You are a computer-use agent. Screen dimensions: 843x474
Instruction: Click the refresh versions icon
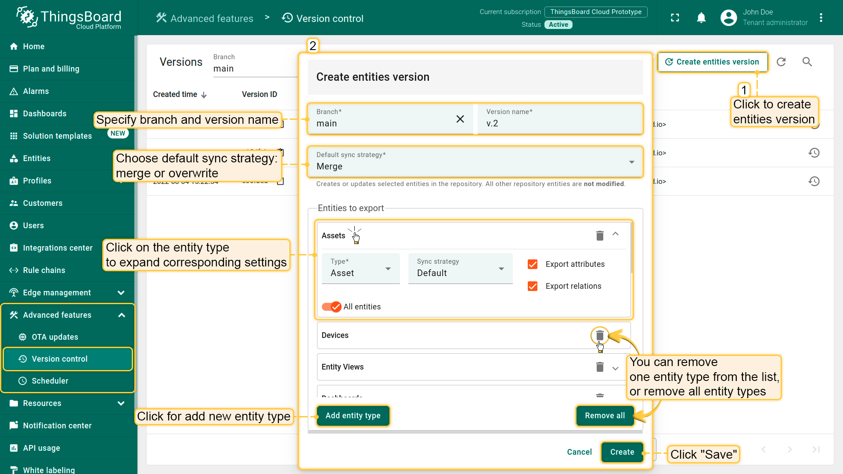point(781,62)
